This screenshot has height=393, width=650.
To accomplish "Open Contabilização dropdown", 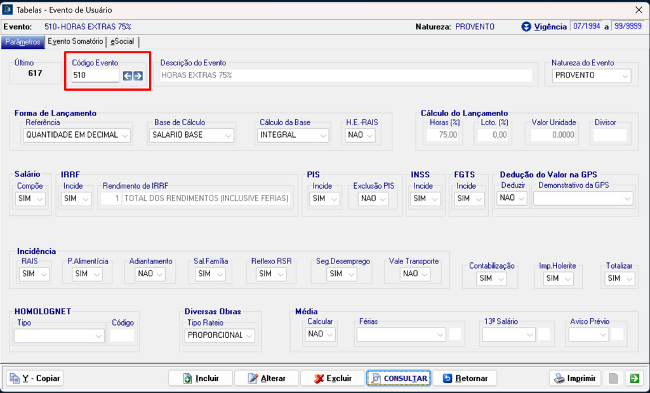I will pyautogui.click(x=491, y=279).
